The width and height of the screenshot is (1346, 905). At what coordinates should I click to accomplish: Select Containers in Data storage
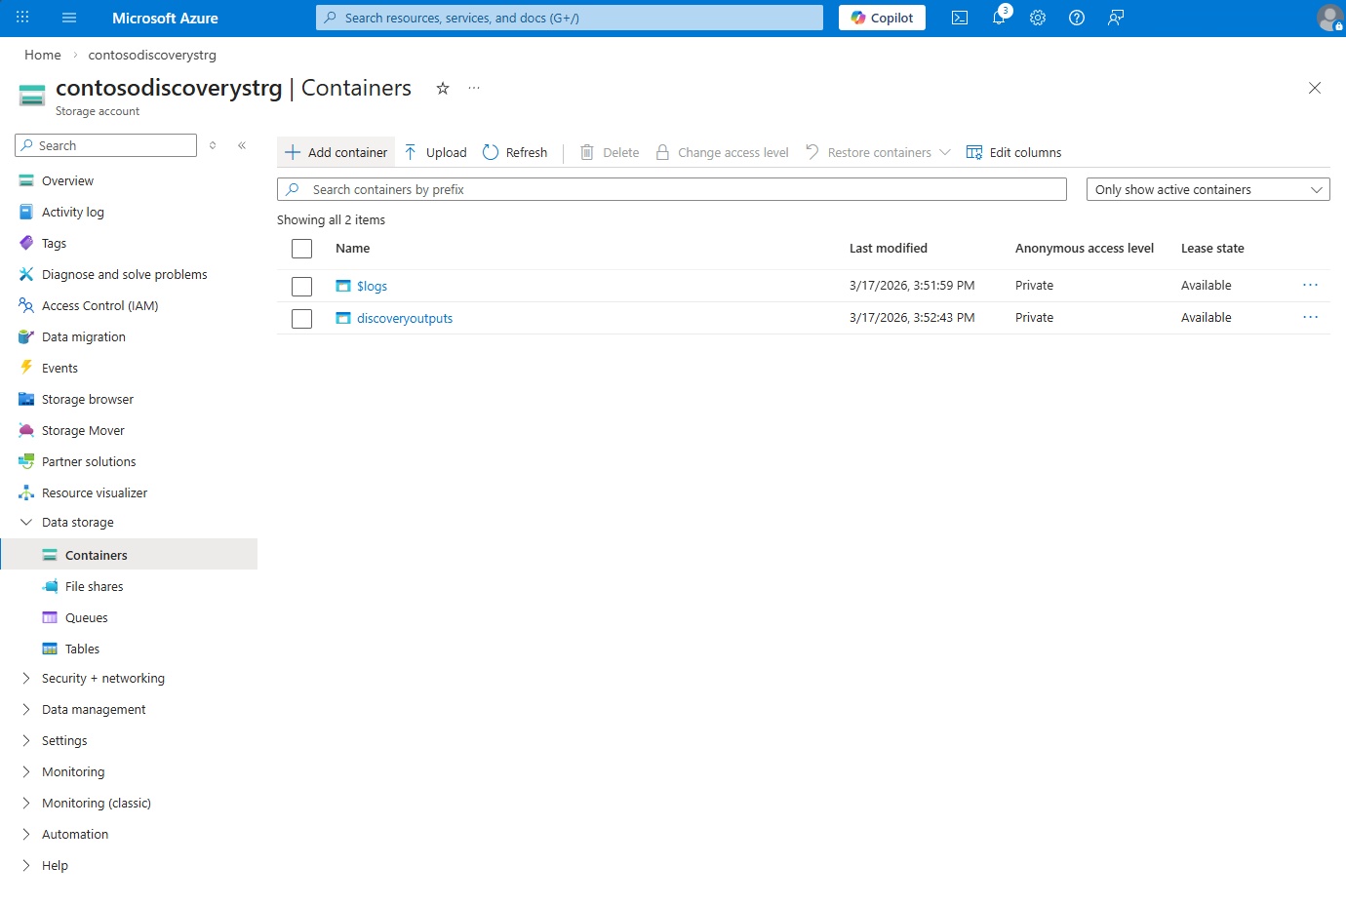point(129,555)
